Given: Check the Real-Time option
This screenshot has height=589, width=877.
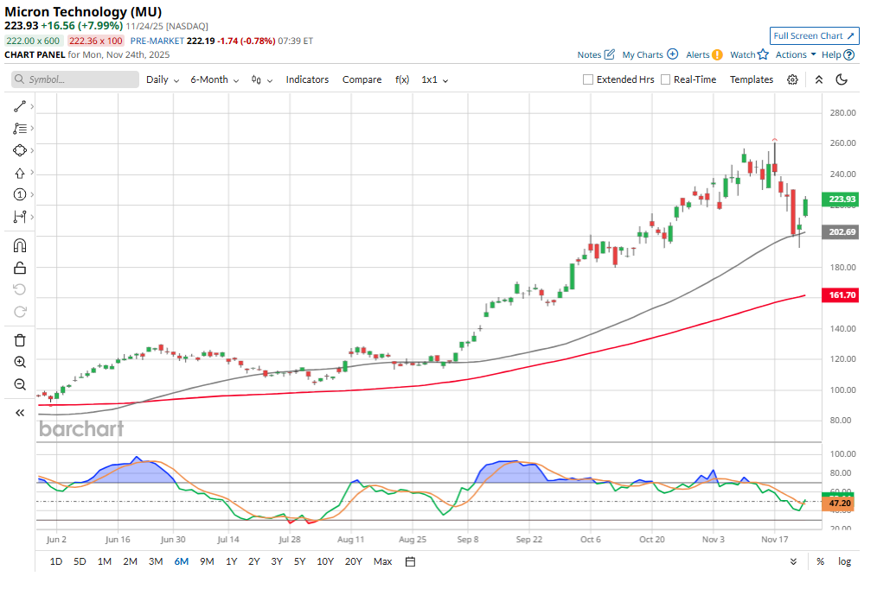Looking at the screenshot, I should [x=665, y=79].
